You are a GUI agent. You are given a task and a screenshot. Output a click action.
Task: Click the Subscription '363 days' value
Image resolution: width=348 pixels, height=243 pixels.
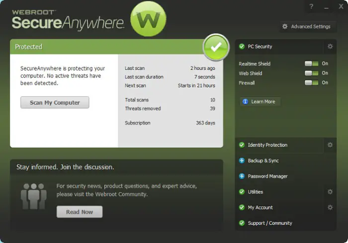pyautogui.click(x=205, y=123)
